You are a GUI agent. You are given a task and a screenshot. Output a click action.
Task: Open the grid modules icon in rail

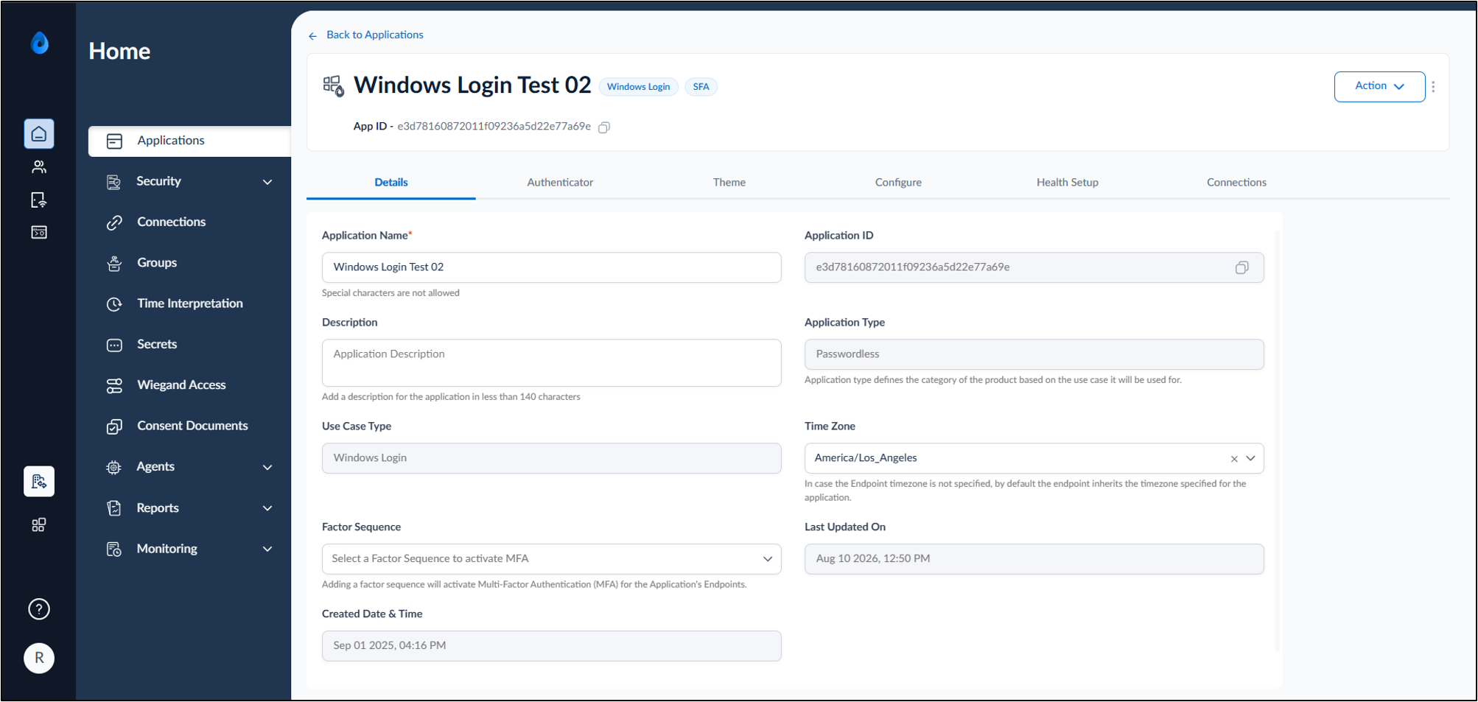[x=39, y=525]
